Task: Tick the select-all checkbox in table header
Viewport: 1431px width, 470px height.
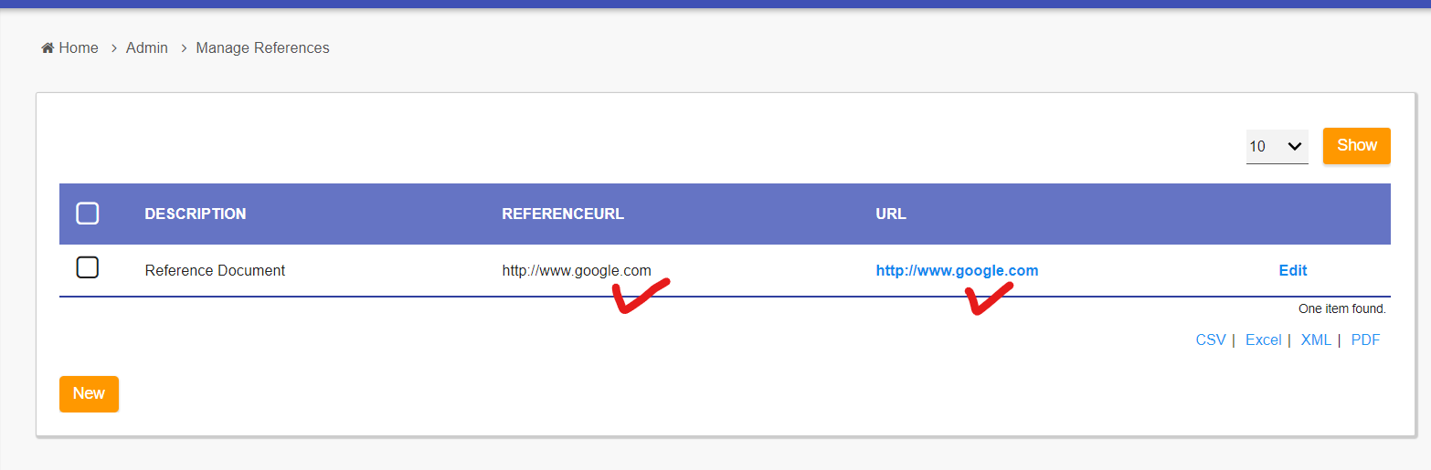Action: tap(88, 214)
